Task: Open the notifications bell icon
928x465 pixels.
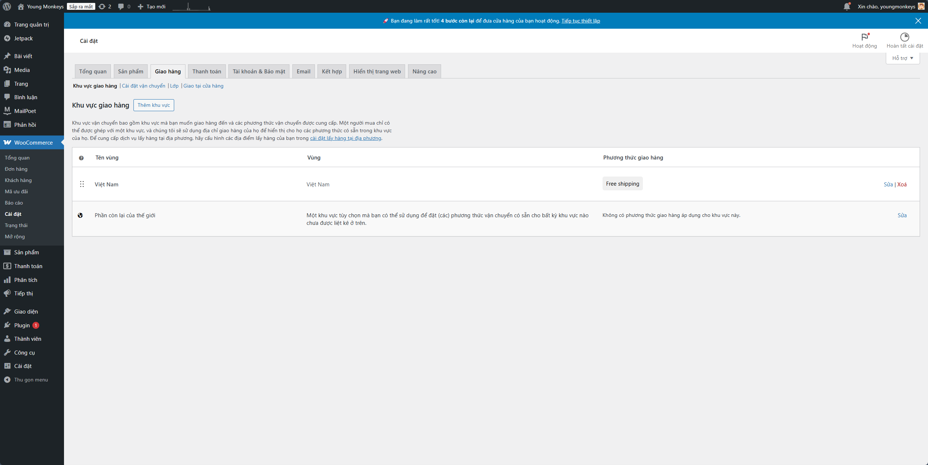Action: [847, 7]
